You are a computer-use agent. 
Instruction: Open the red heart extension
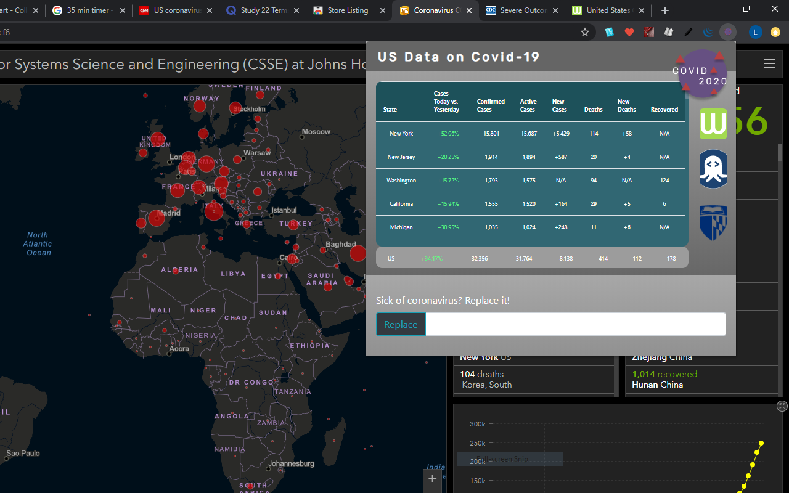click(629, 32)
